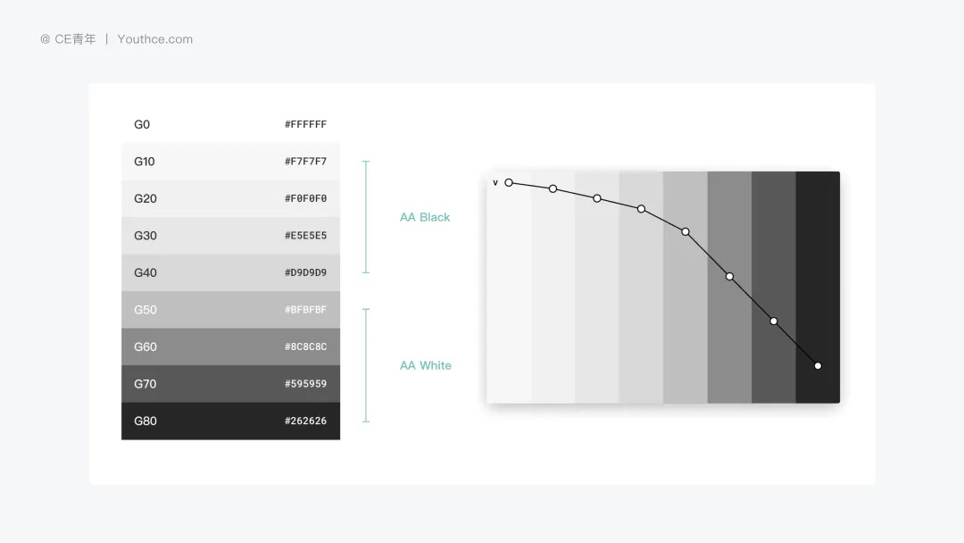Click the AA Black label
The width and height of the screenshot is (964, 543).
425,217
